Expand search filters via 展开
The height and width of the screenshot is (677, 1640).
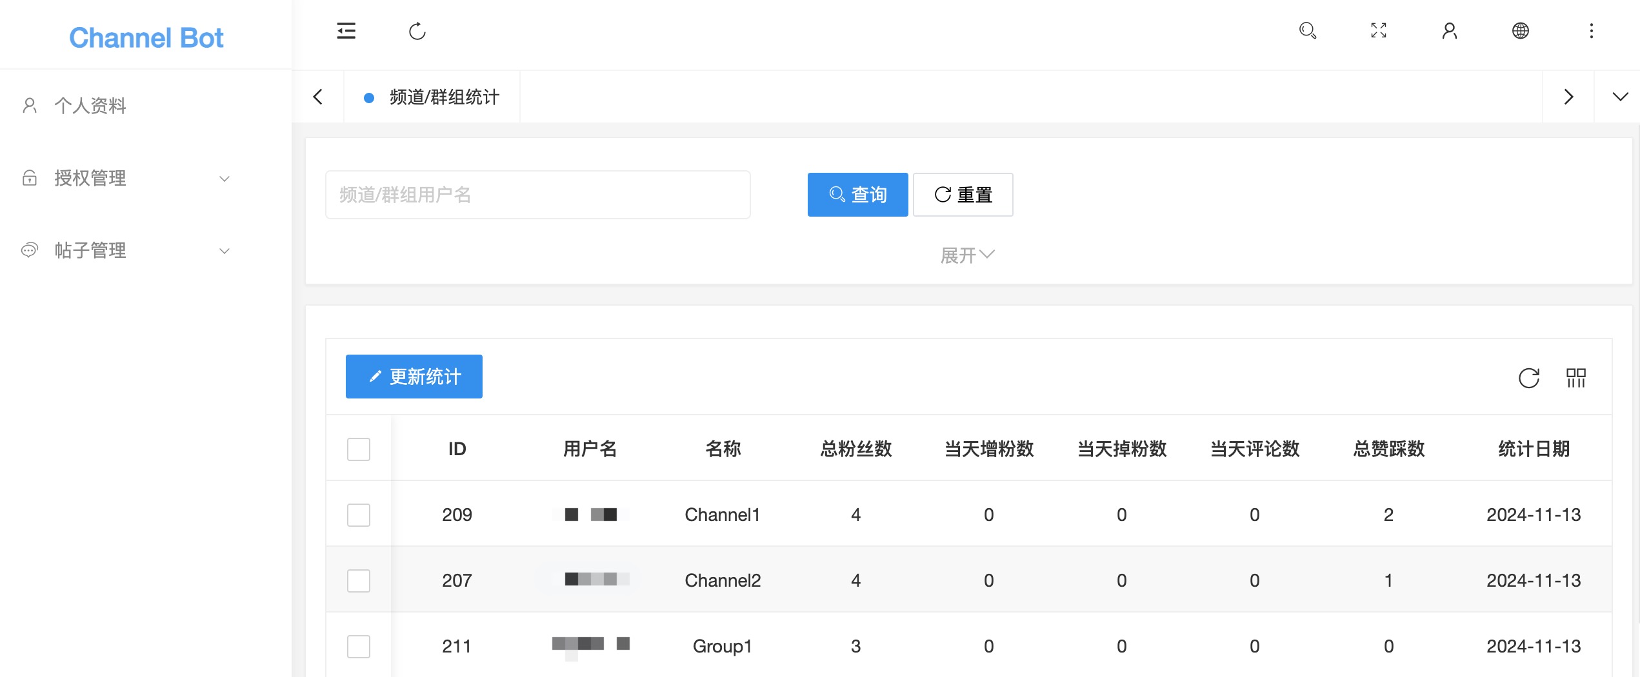click(968, 255)
